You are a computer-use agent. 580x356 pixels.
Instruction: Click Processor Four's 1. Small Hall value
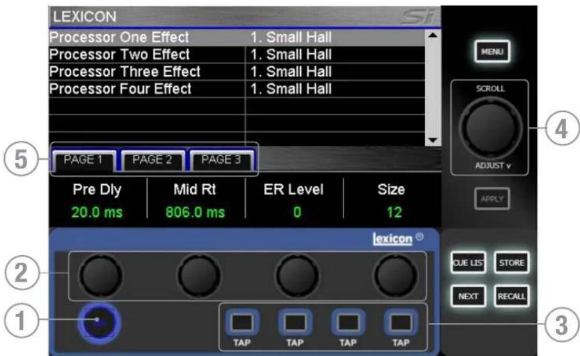point(291,89)
